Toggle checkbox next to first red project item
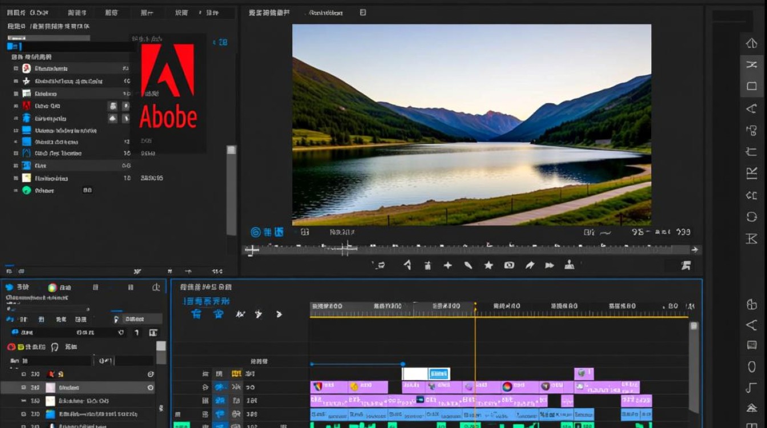The height and width of the screenshot is (428, 767). click(x=16, y=68)
